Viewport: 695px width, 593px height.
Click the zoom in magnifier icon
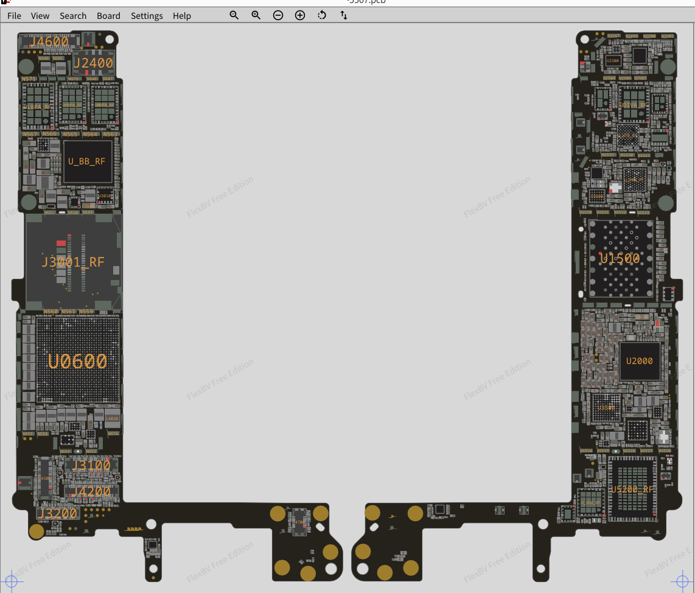tap(256, 15)
